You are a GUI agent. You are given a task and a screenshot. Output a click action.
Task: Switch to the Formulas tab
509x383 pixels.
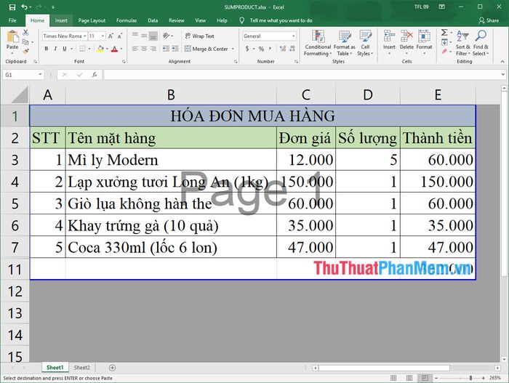pos(127,20)
